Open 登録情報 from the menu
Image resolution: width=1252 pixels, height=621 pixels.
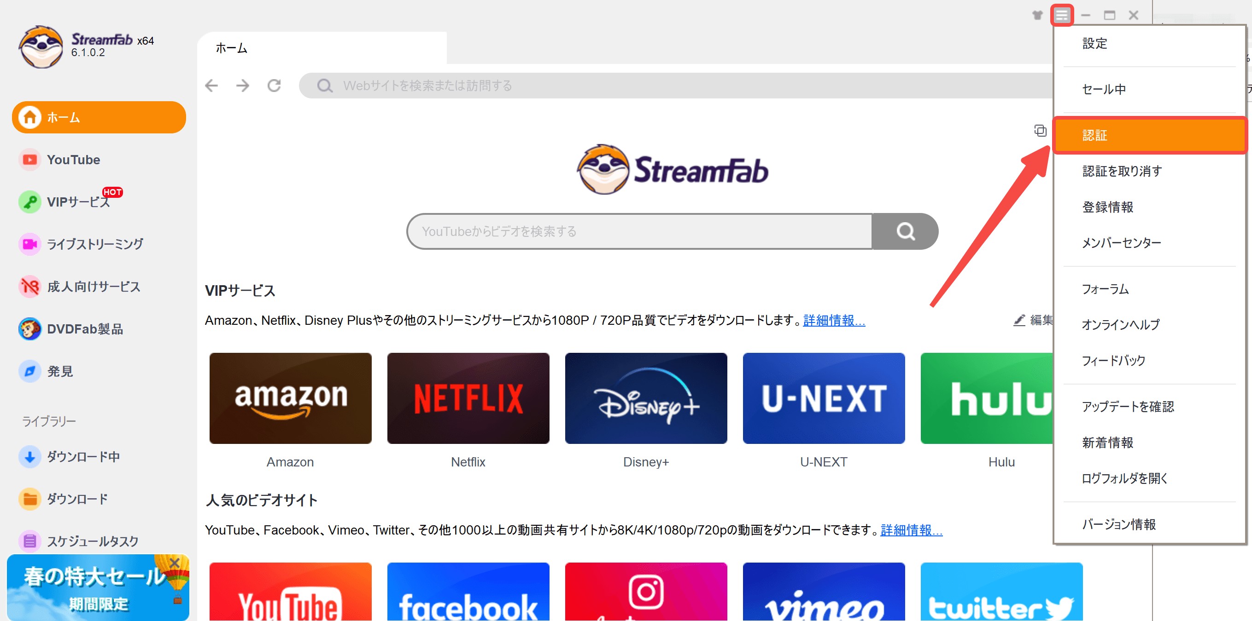pyautogui.click(x=1149, y=207)
